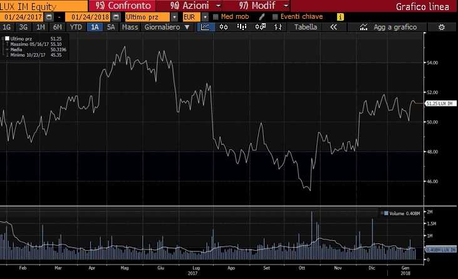Click the add to chart icon
The width and height of the screenshot is (458, 279).
[x=363, y=27]
